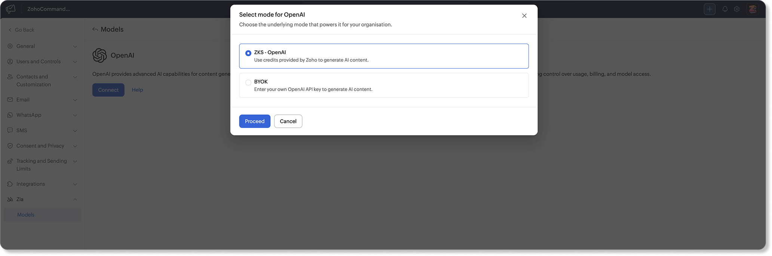This screenshot has width=772, height=256.
Task: Open the user profile avatar
Action: click(x=753, y=9)
